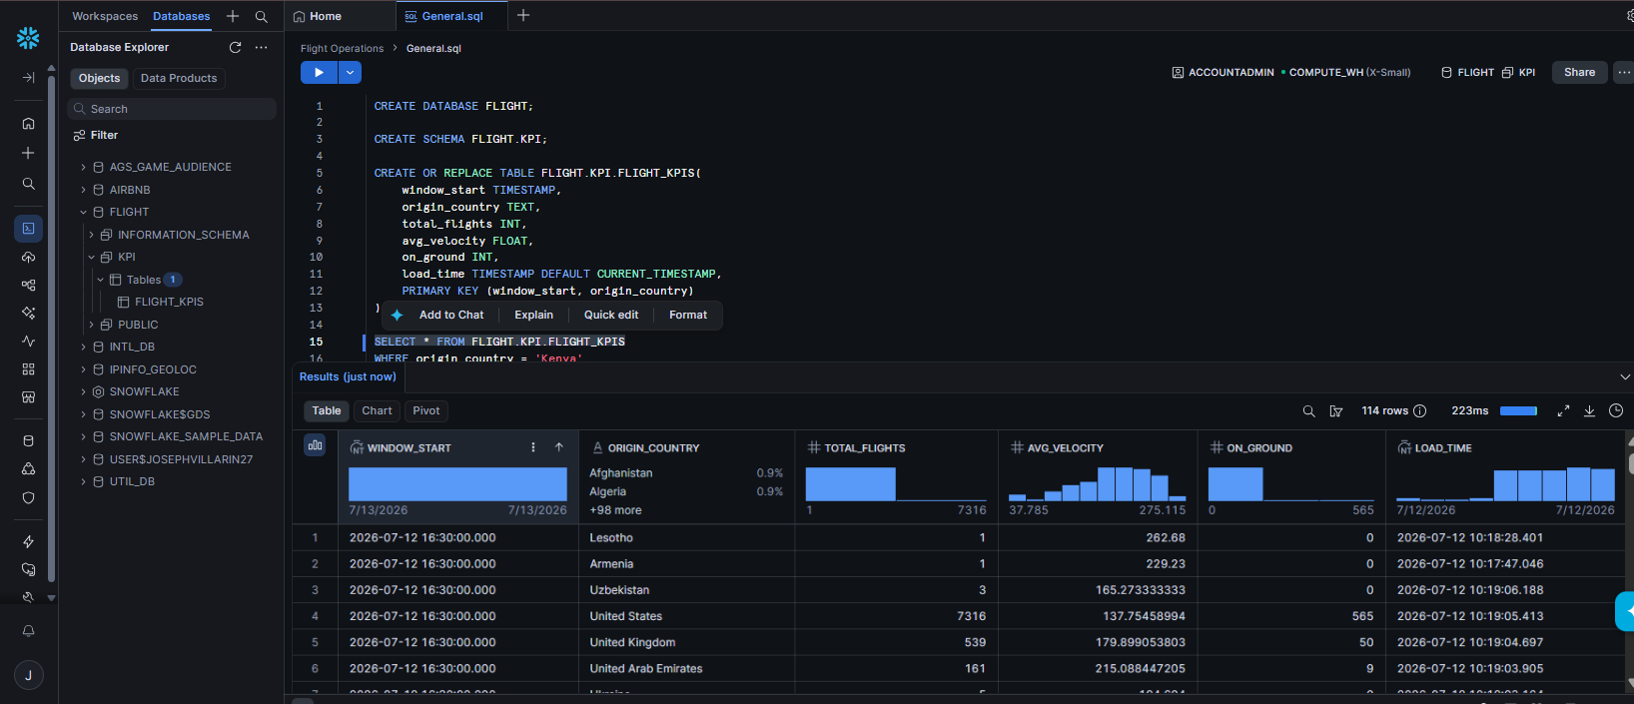1634x704 pixels.
Task: Open WINDOW_START column options menu
Action: (533, 447)
